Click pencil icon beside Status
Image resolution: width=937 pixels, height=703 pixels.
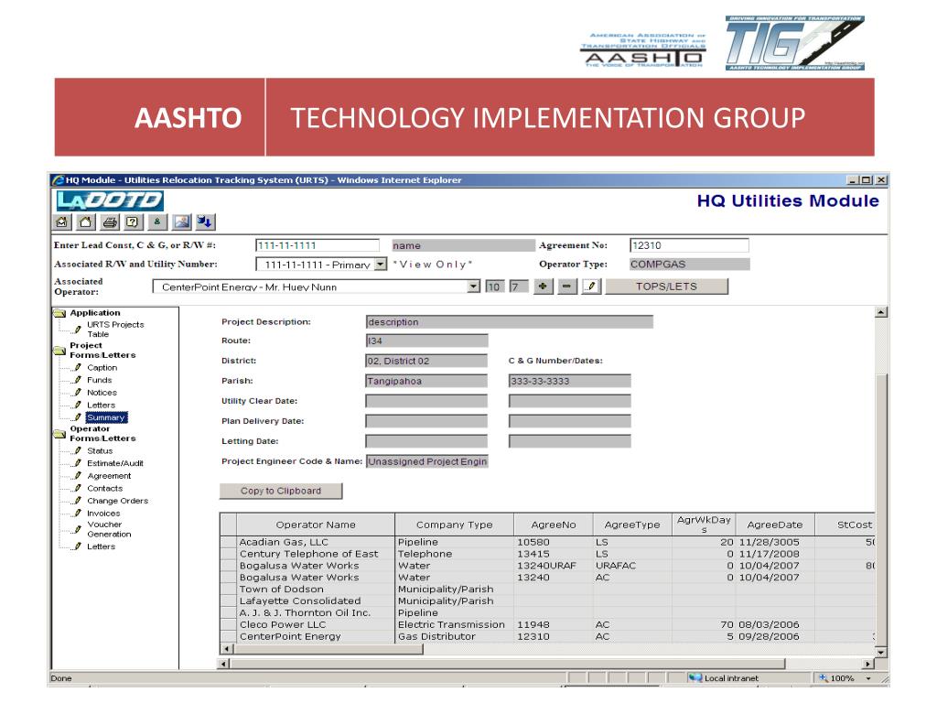pos(78,450)
